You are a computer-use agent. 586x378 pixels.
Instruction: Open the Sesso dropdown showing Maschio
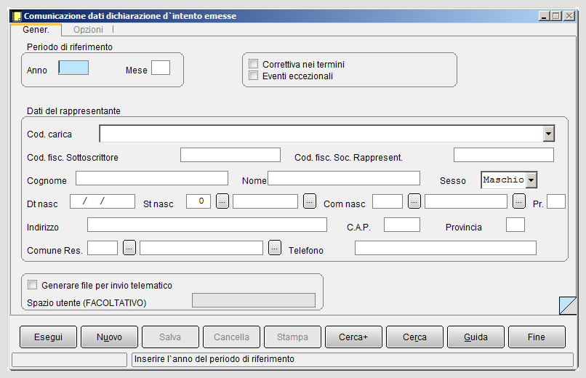click(x=531, y=180)
